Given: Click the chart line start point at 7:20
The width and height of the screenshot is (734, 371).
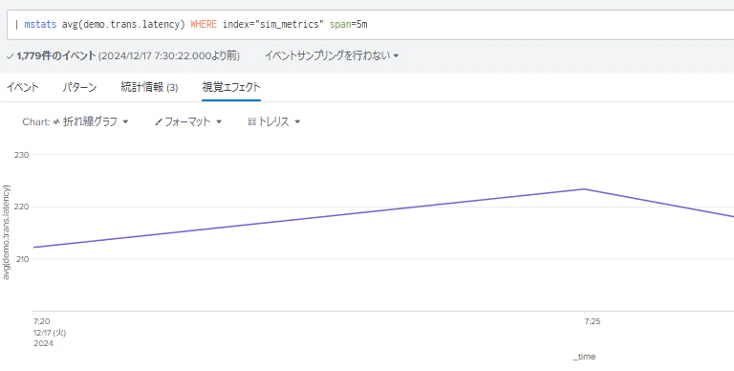Looking at the screenshot, I should pos(33,248).
